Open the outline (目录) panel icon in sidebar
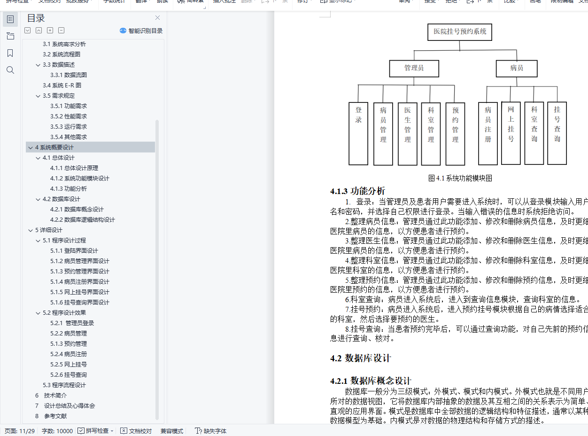Image resolution: width=588 pixels, height=436 pixels. [10, 19]
